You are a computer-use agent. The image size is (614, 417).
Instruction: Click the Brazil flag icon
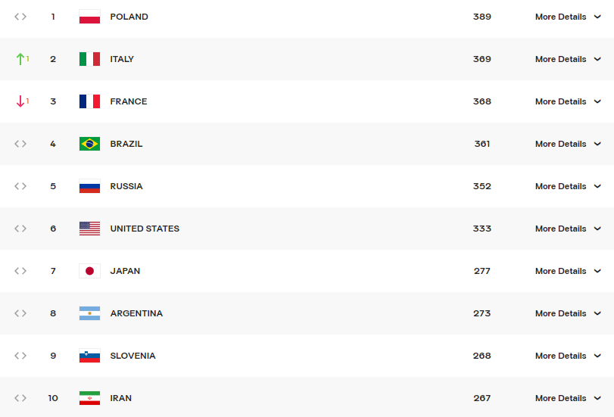(89, 144)
